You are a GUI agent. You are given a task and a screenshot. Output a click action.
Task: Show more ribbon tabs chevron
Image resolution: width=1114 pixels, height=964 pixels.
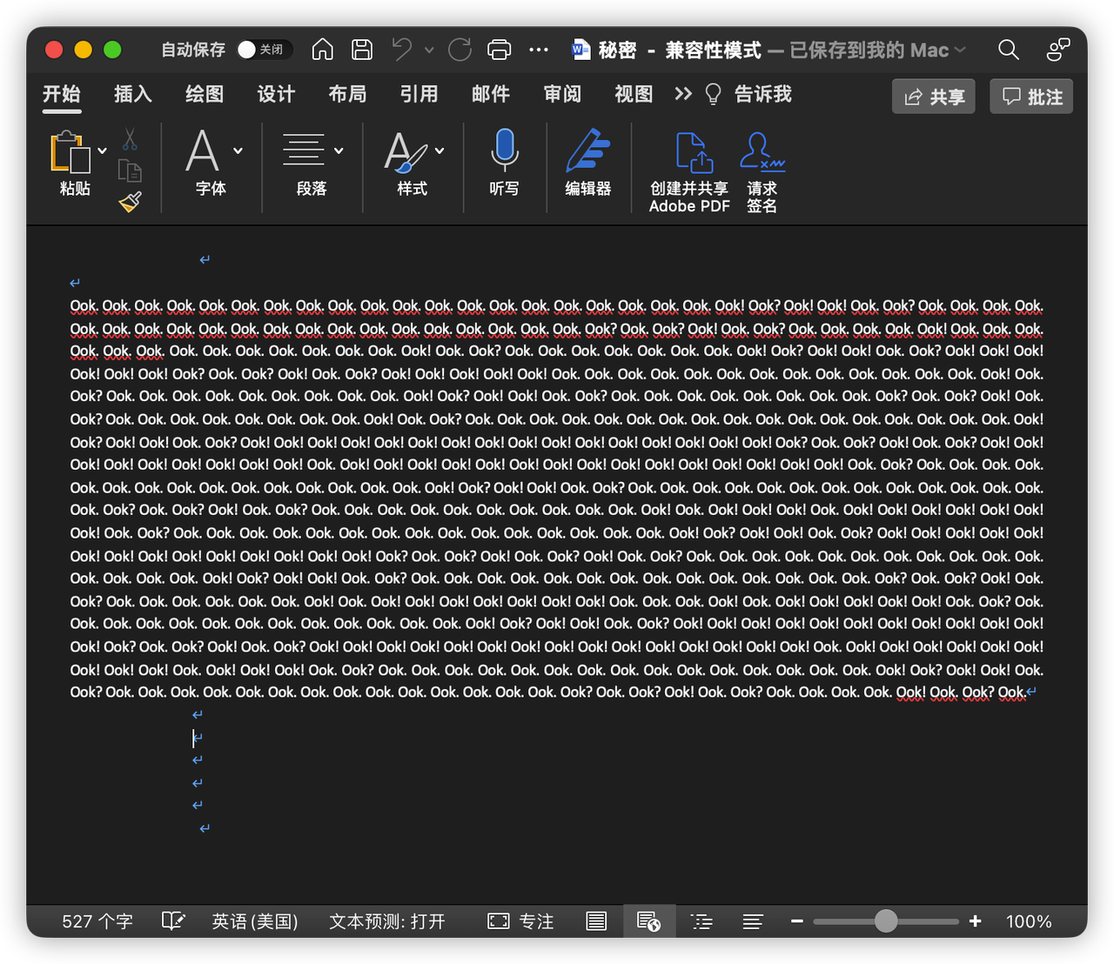click(683, 94)
